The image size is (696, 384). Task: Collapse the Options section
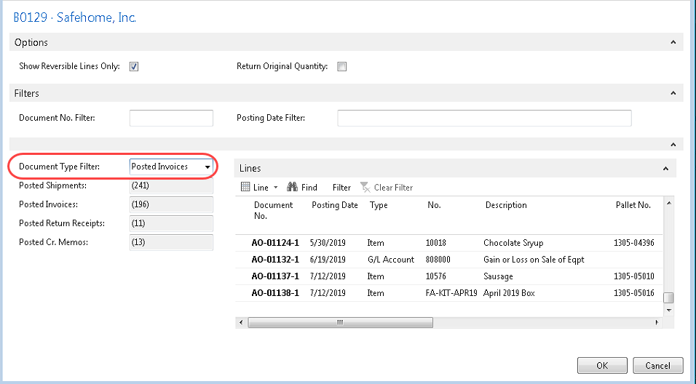point(673,43)
